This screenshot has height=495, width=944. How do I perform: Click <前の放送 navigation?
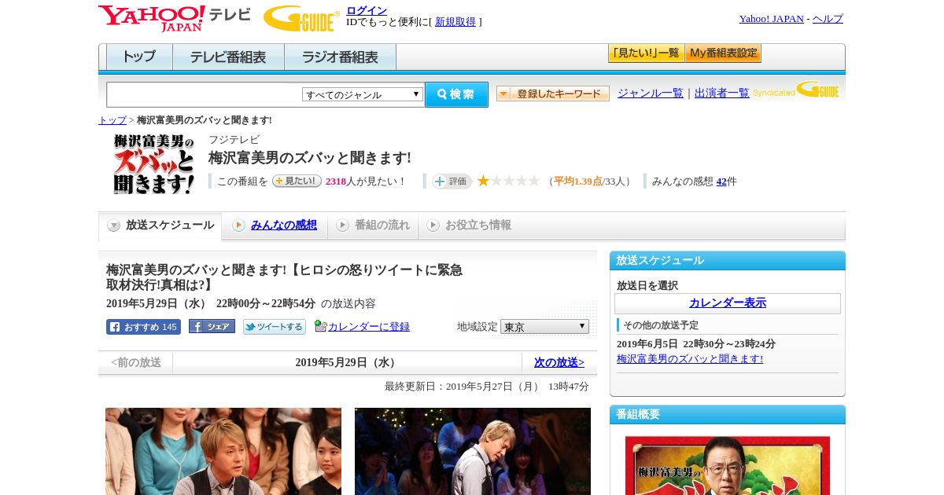(136, 363)
